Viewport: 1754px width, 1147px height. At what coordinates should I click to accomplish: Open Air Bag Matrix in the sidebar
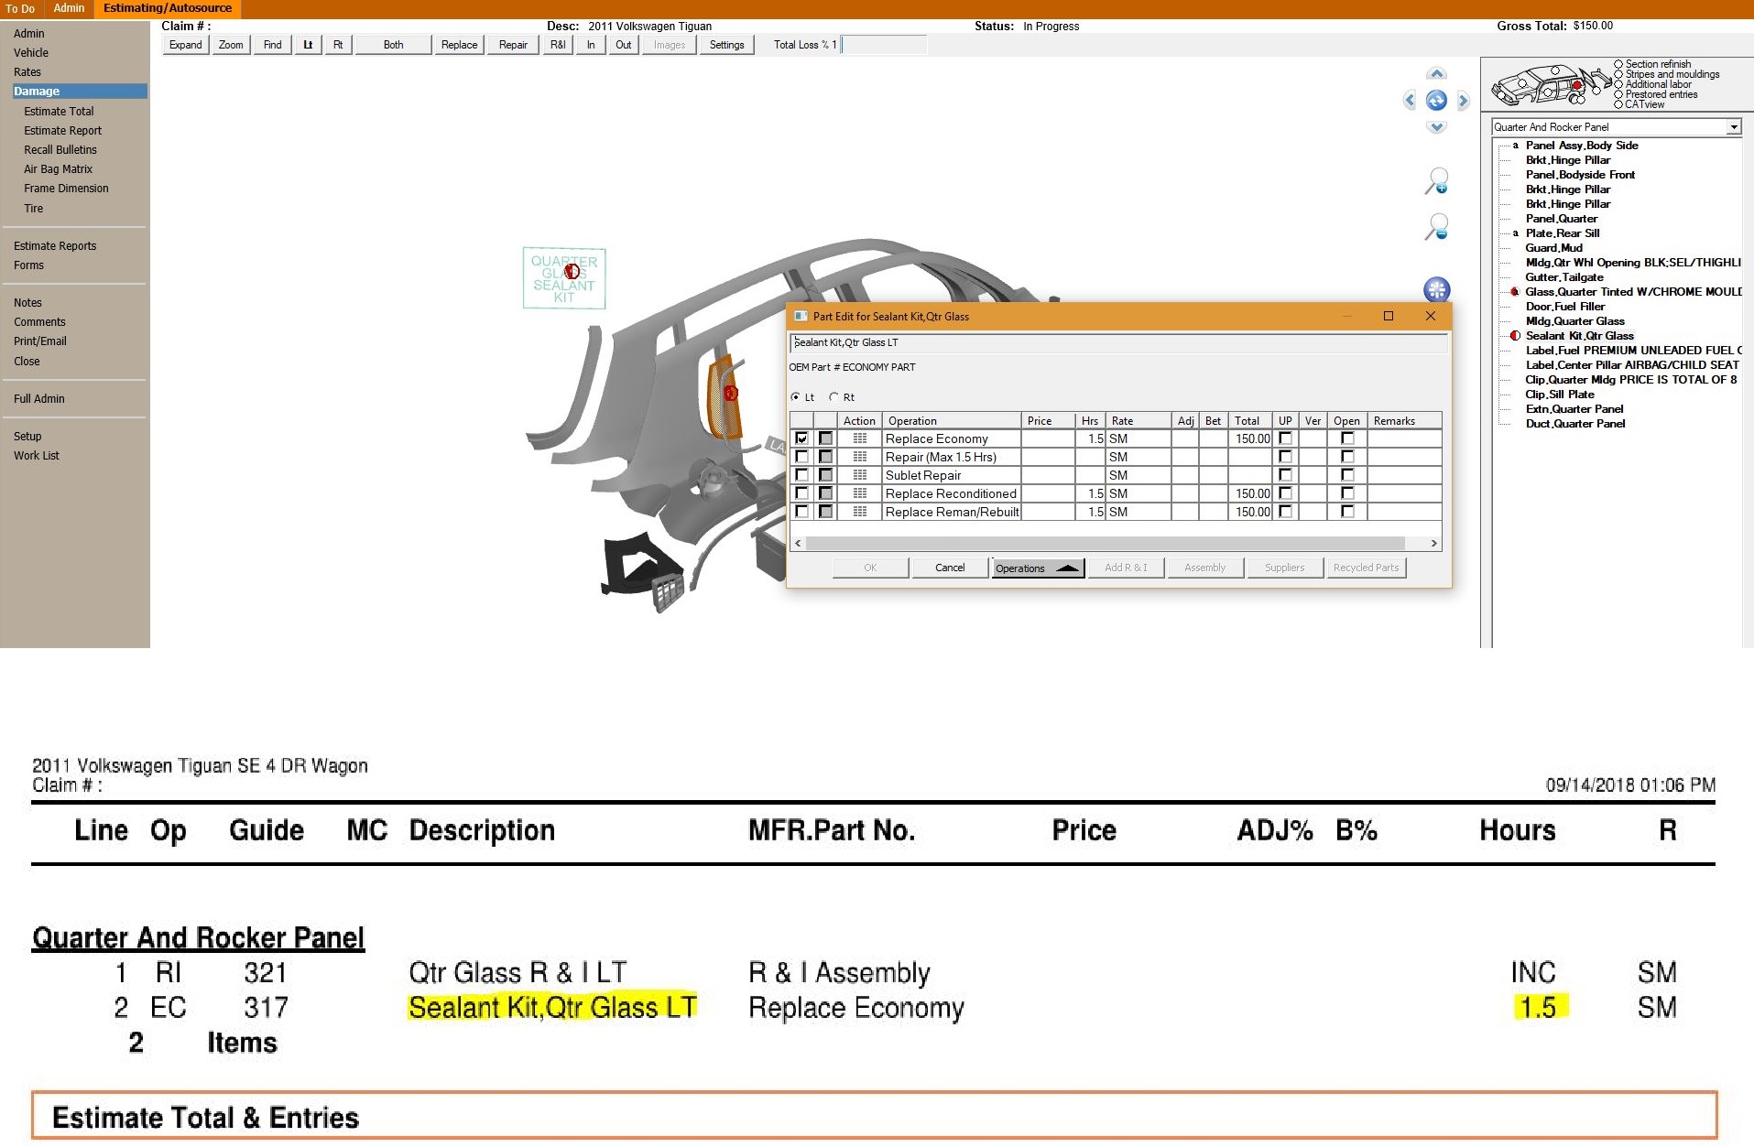pos(58,169)
